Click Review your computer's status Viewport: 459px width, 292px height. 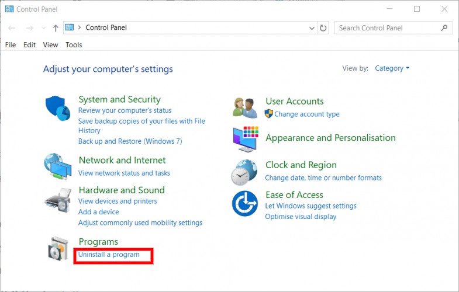click(x=125, y=110)
